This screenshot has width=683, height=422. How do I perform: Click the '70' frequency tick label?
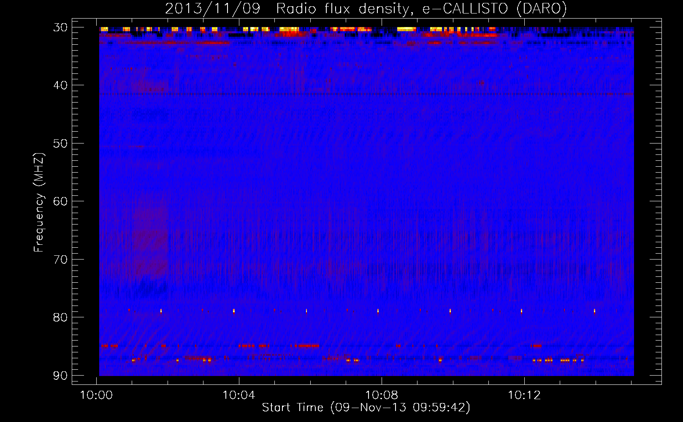coord(60,260)
